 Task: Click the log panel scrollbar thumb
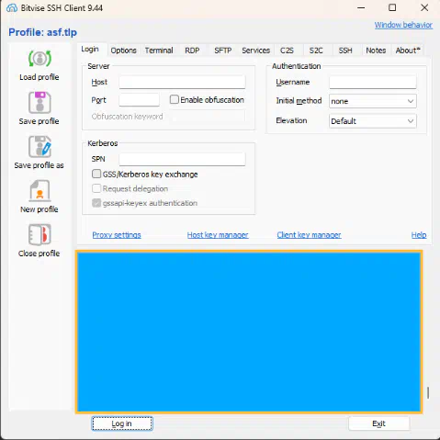pos(428,393)
